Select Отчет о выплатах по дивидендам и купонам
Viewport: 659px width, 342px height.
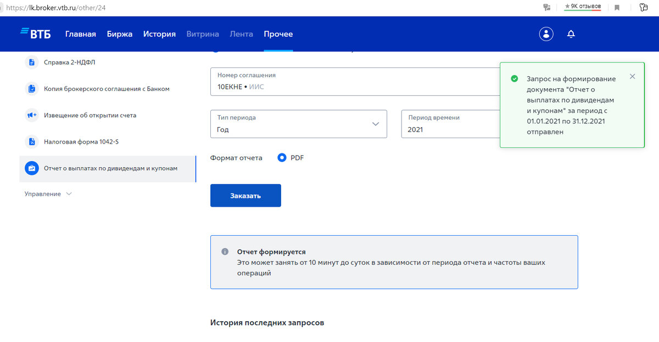[x=108, y=168]
